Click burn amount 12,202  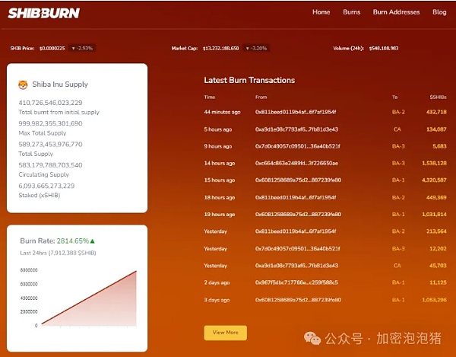point(438,249)
